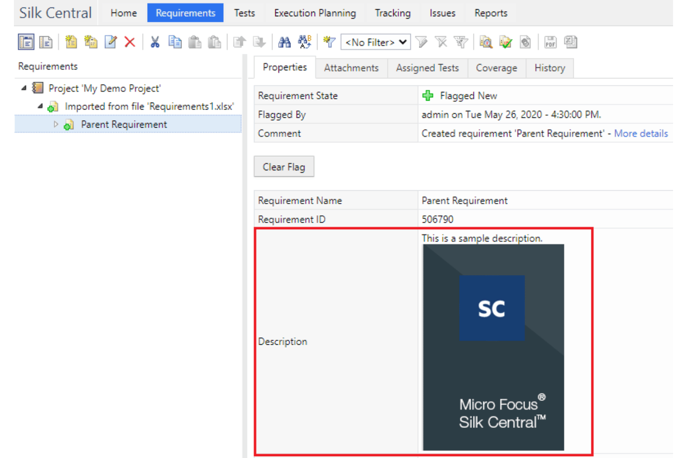Click Requirement Name value Parent Requirement

464,200
